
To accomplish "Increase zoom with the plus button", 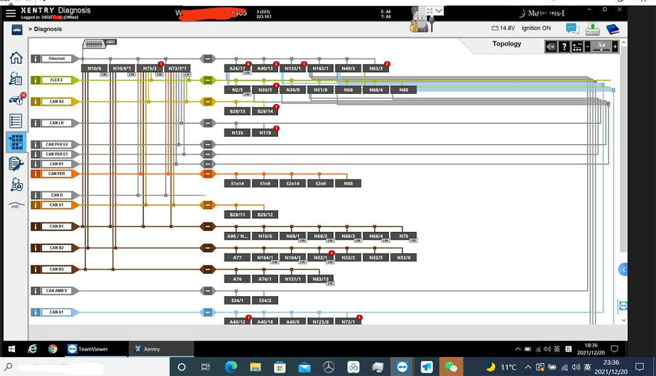I will (615, 47).
